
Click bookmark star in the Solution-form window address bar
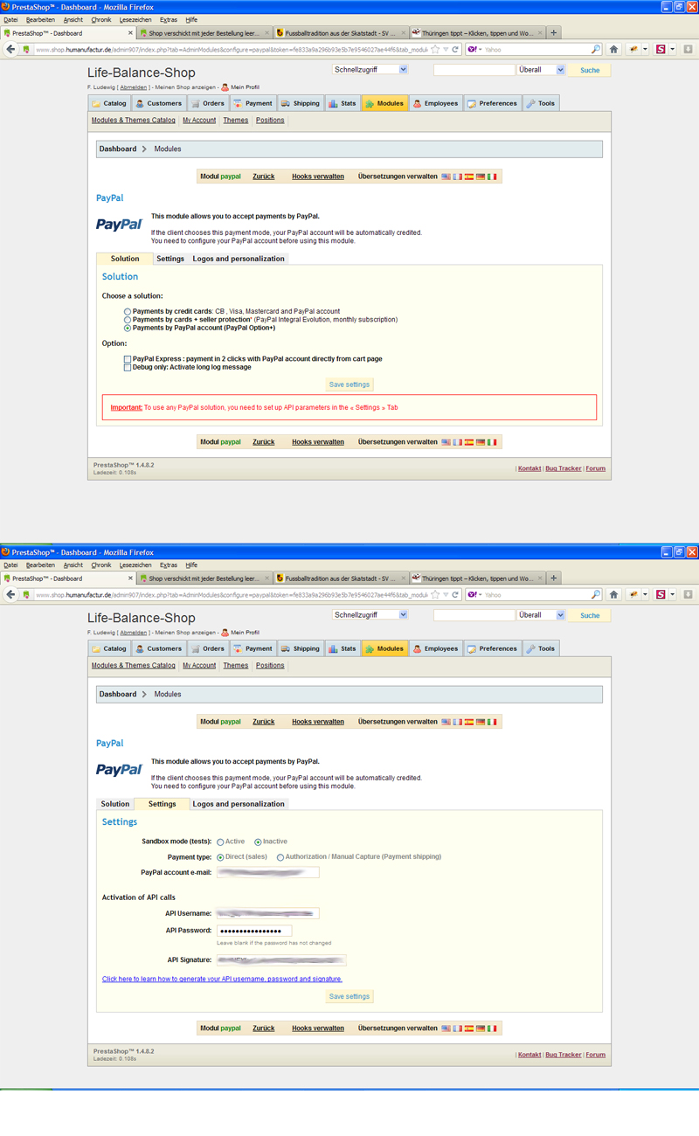click(x=435, y=49)
